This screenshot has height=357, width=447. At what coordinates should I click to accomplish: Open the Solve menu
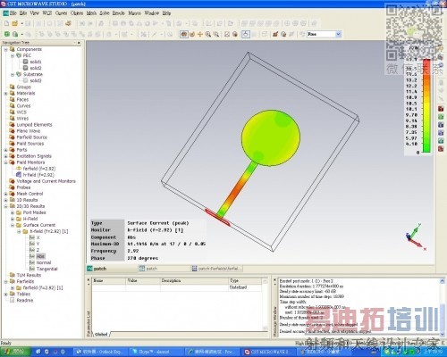(105, 13)
